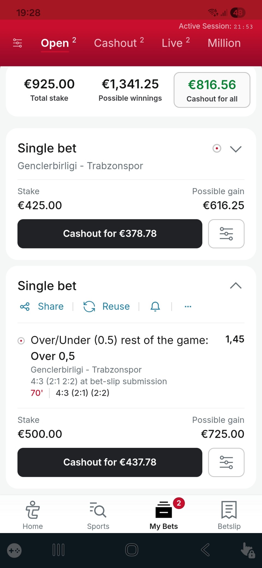The height and width of the screenshot is (568, 262).
Task: Open the three-dot more options menu
Action: point(188,306)
